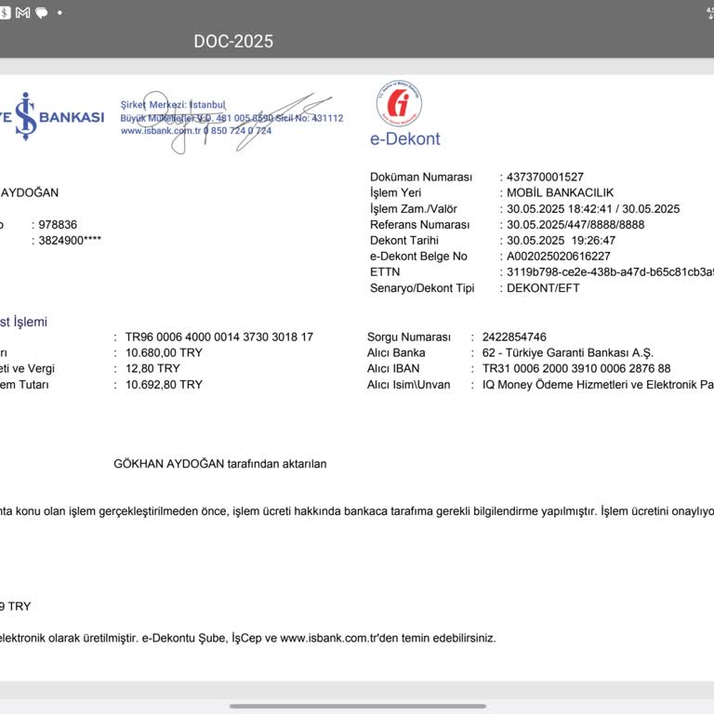Image resolution: width=714 pixels, height=714 pixels.
Task: Tap the www.isbank.com.tr address line in the header
Action: (196, 131)
